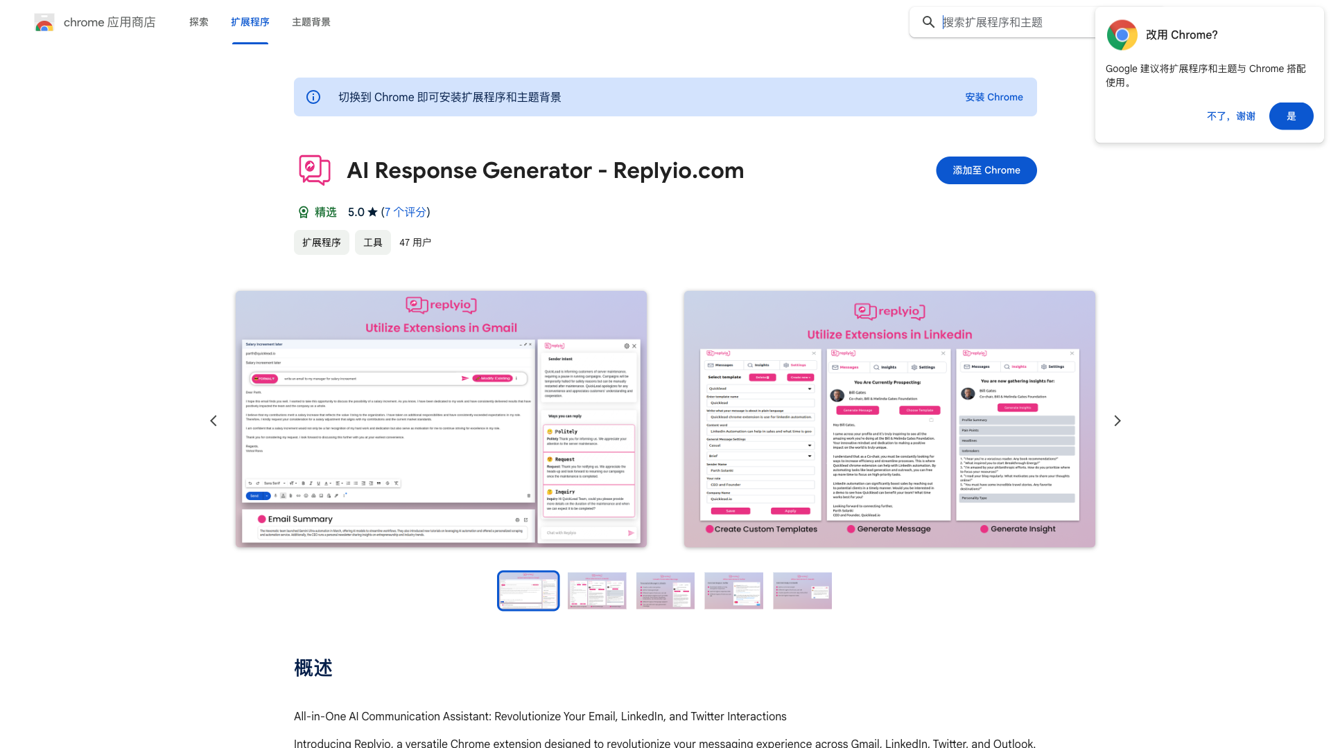Open the 探索 tab

point(199,22)
